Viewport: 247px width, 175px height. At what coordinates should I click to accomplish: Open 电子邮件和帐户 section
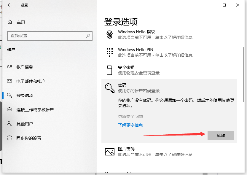tap(31, 81)
